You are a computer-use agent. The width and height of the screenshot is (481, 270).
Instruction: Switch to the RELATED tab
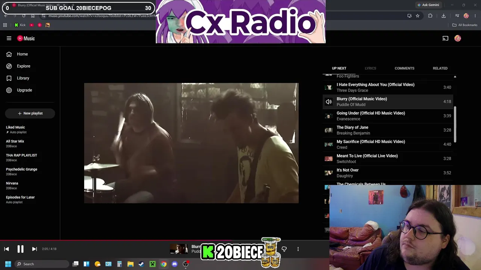pyautogui.click(x=440, y=68)
